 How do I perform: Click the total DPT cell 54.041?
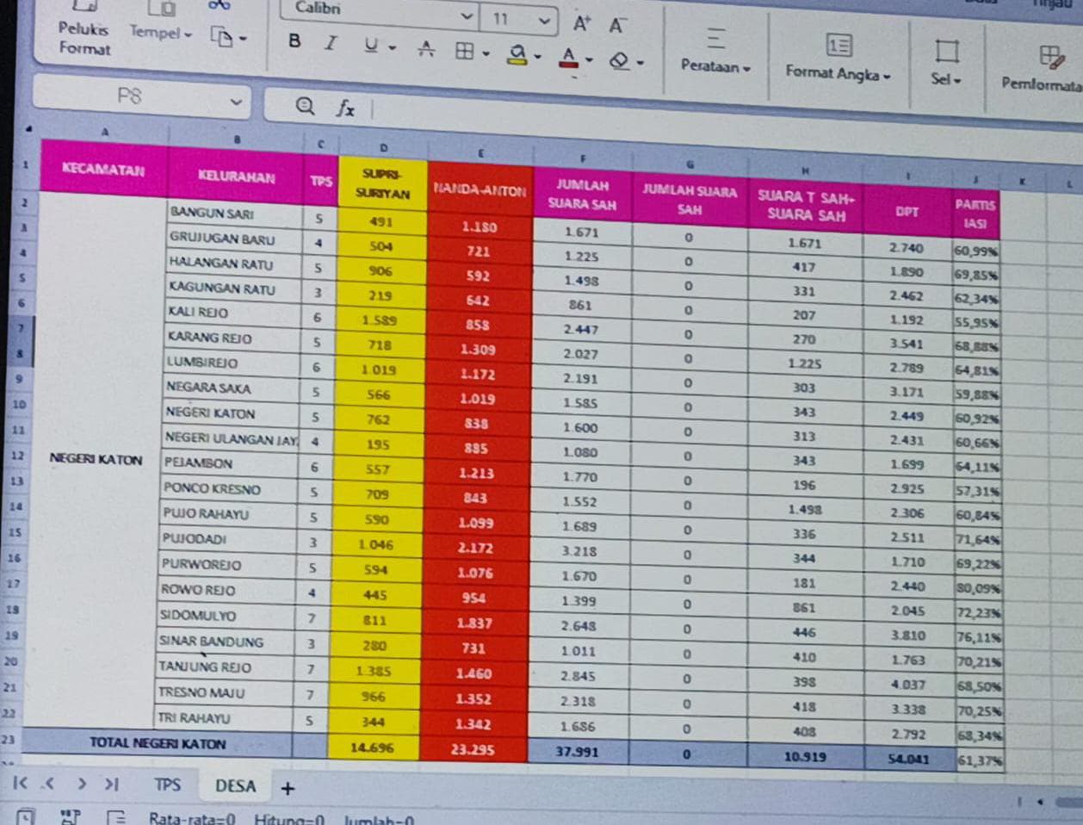[x=908, y=760]
